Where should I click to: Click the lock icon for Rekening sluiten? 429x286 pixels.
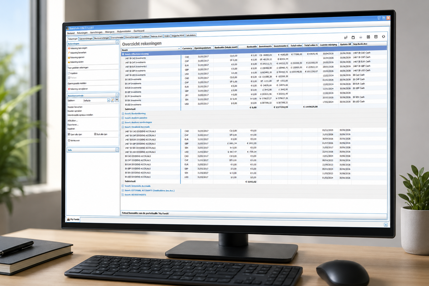69,62
